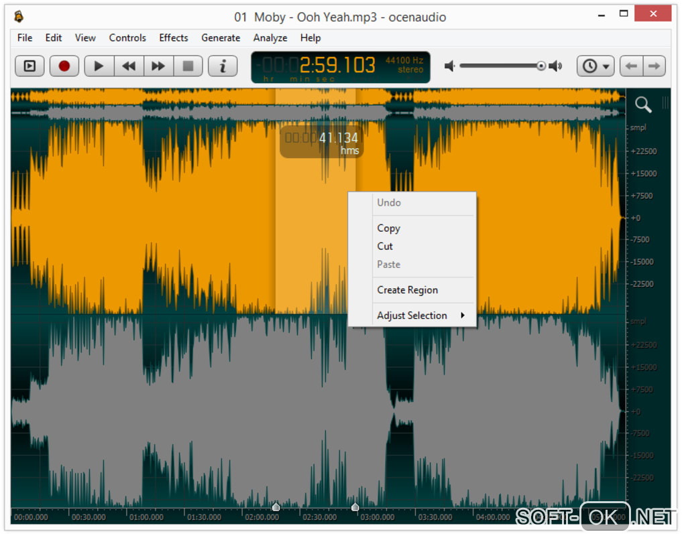This screenshot has height=534, width=684.
Task: Click the fast forward button
Action: (x=158, y=66)
